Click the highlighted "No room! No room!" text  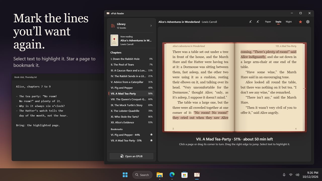pos(211,113)
